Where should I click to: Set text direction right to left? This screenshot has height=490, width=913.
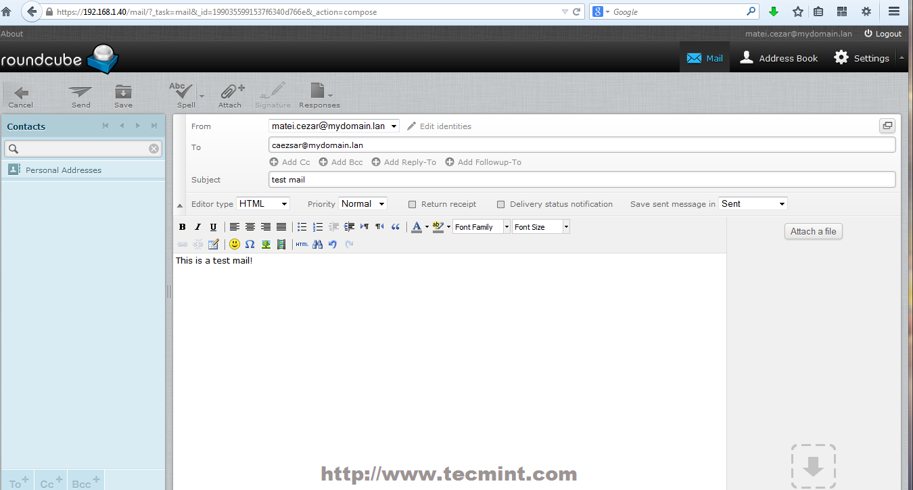pyautogui.click(x=380, y=227)
